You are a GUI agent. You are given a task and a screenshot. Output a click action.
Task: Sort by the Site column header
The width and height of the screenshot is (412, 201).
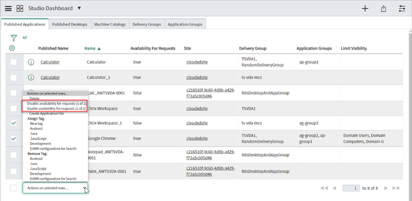187,48
